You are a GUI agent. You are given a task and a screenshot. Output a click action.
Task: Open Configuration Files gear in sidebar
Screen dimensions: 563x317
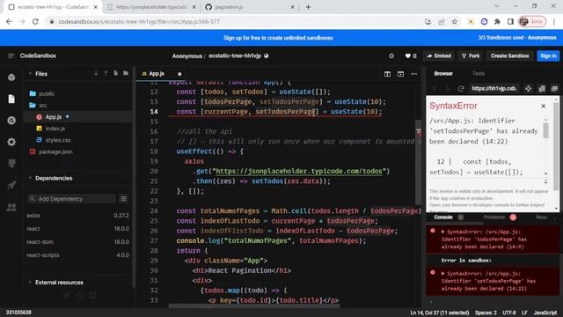pos(11,142)
